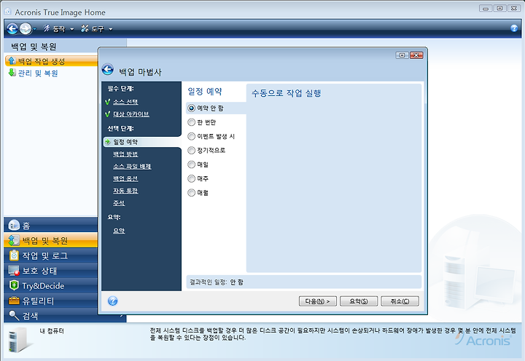Click the main toolbar forward arrow icon
The width and height of the screenshot is (525, 361).
pos(26,29)
